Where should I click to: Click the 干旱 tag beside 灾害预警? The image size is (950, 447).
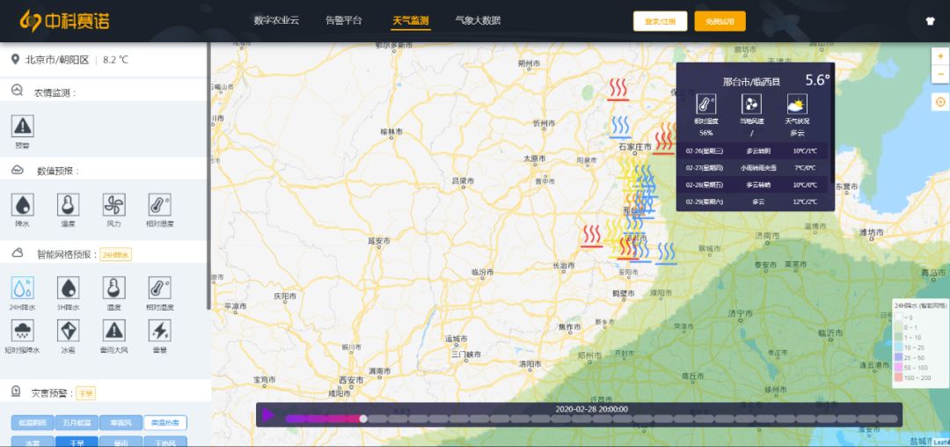[86, 393]
